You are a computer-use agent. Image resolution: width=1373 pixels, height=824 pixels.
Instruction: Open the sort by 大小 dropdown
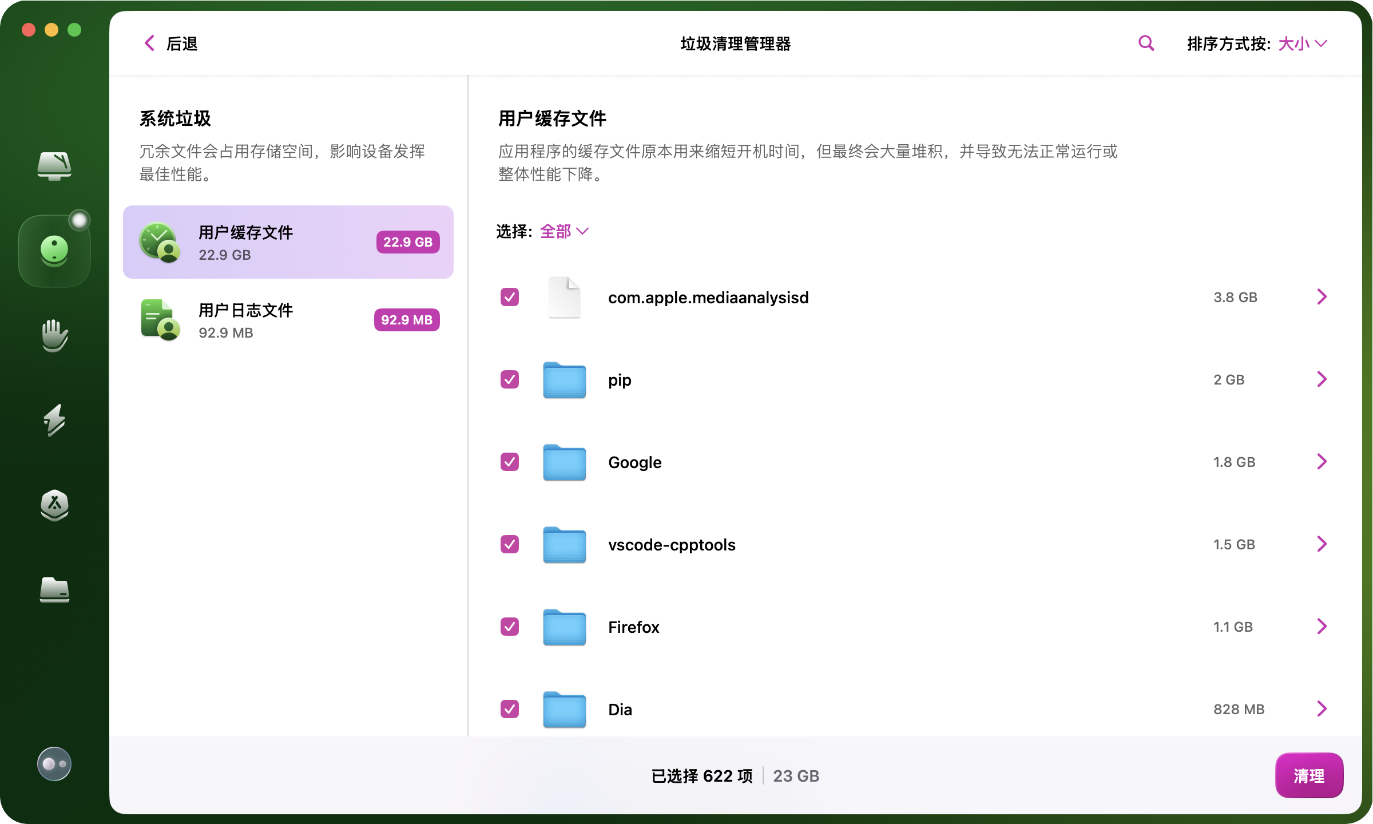[1303, 43]
